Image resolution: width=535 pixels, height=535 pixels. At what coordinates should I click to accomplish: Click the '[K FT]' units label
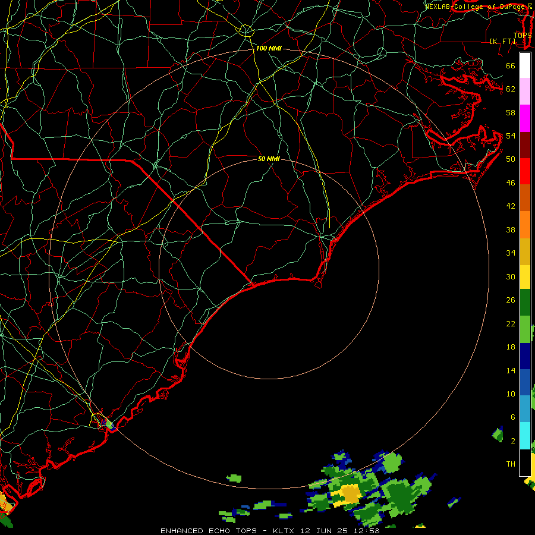pos(502,41)
